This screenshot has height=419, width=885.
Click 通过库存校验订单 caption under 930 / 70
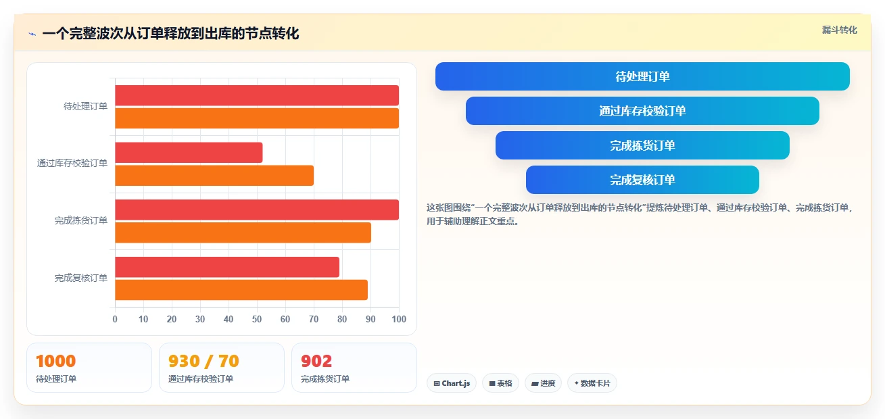click(201, 379)
